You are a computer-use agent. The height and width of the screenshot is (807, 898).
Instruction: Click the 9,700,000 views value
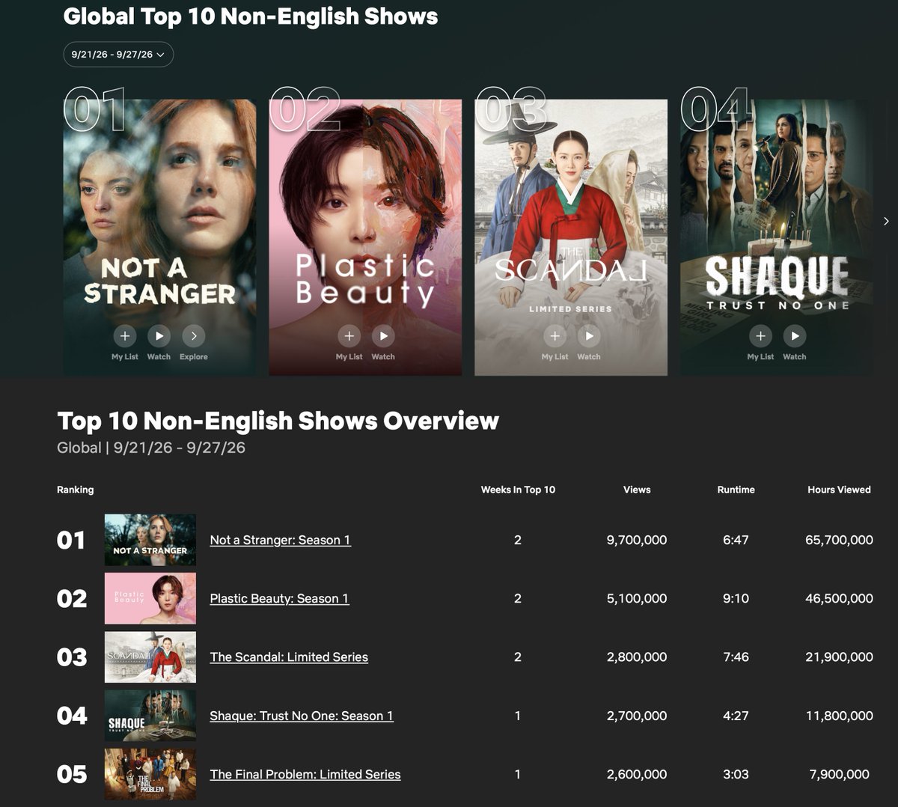pyautogui.click(x=637, y=540)
